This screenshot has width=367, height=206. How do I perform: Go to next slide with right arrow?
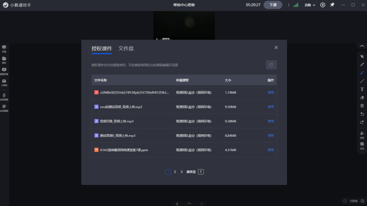click(x=201, y=204)
